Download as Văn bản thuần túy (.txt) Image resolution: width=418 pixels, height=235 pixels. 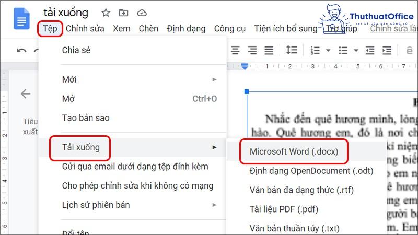[307, 228]
